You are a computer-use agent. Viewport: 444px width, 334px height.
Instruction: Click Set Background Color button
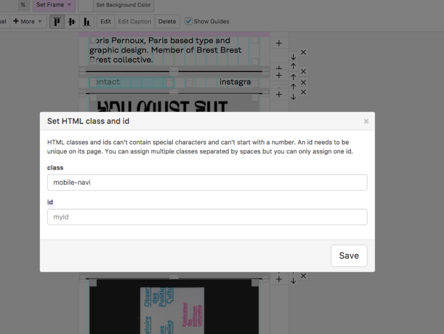tap(123, 5)
